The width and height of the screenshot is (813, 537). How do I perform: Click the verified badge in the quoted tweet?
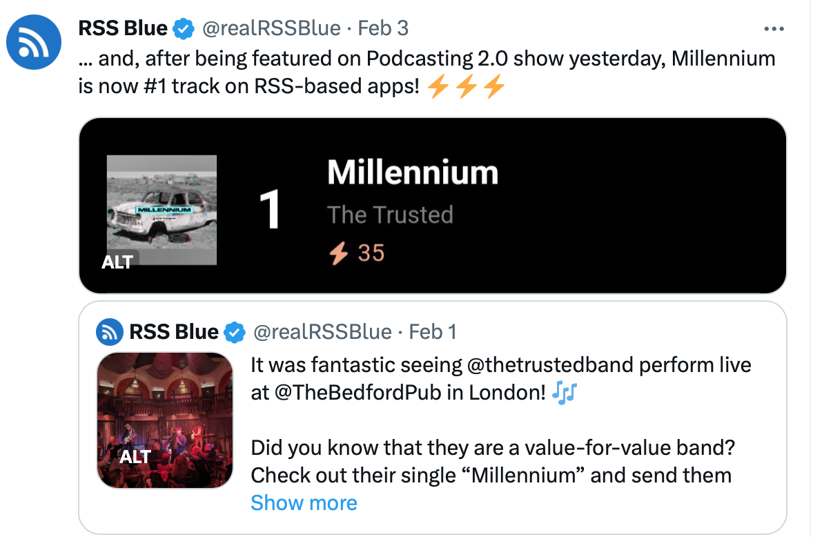click(235, 332)
